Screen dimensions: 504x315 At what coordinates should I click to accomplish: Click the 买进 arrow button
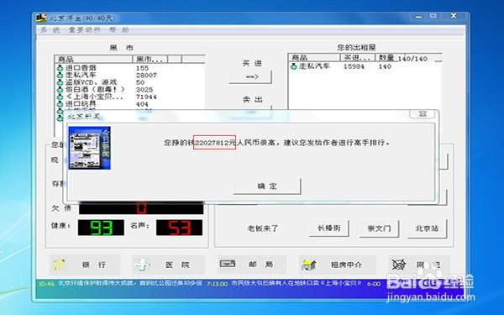pyautogui.click(x=250, y=76)
